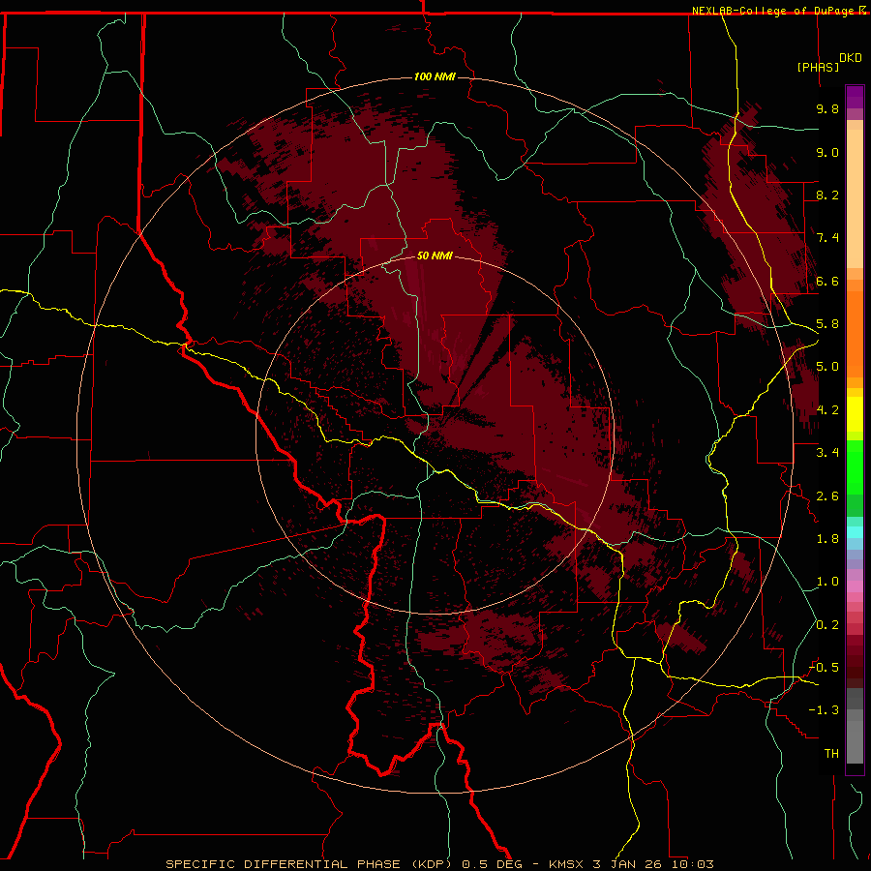This screenshot has width=871, height=871.
Task: Click the "10:03" timestamp in the caption
Action: (x=693, y=864)
